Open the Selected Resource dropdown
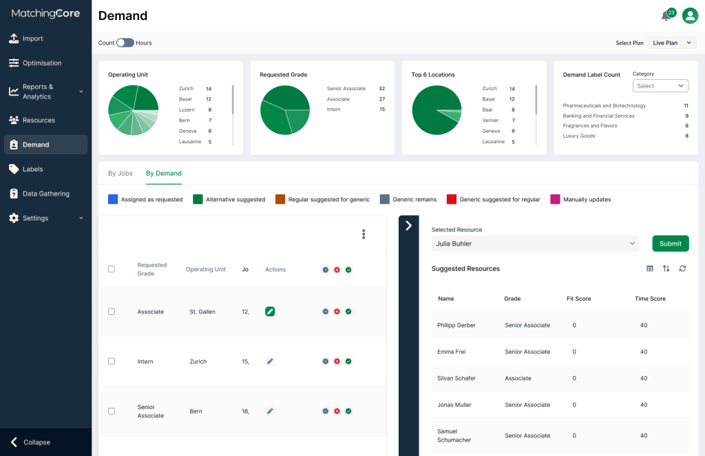The width and height of the screenshot is (705, 456). point(535,244)
